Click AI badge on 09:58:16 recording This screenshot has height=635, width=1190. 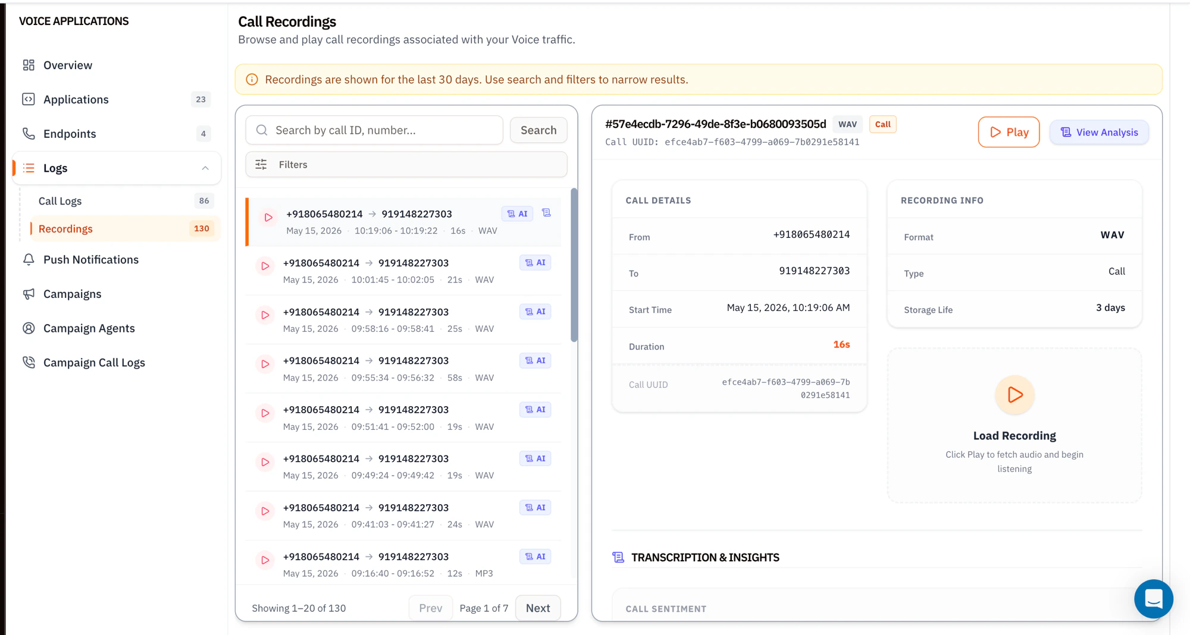(535, 312)
